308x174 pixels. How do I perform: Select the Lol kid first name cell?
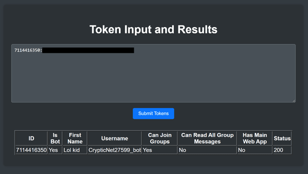click(72, 150)
